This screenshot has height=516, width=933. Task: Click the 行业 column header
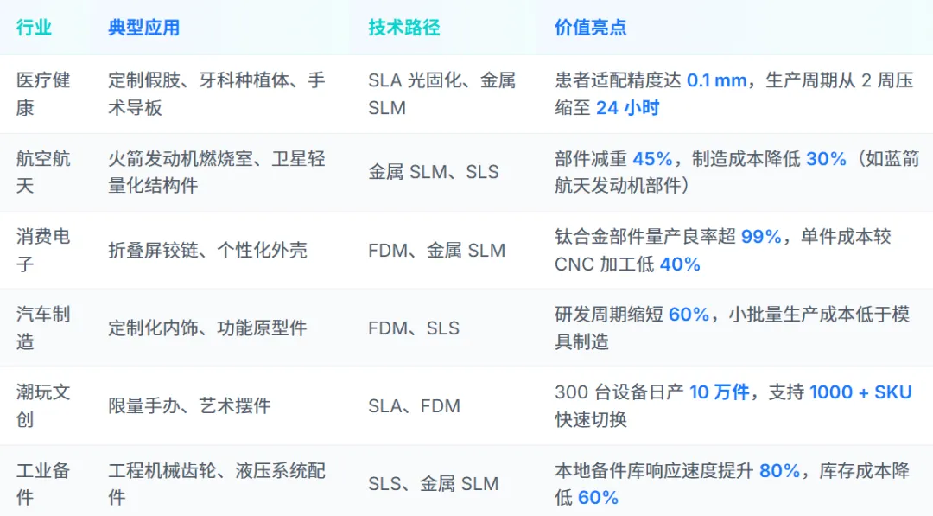pos(34,28)
